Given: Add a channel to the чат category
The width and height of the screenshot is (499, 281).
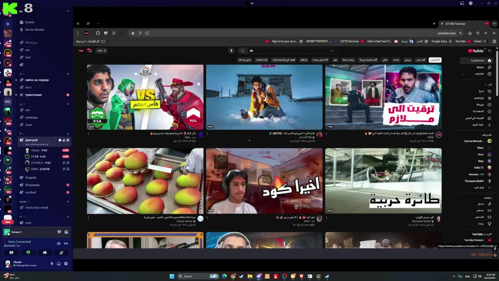Looking at the screenshot, I should pyautogui.click(x=68, y=104).
